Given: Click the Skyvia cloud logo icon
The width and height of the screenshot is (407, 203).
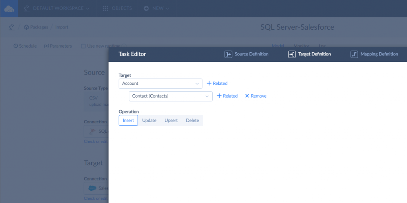Looking at the screenshot, I should pyautogui.click(x=9, y=9).
